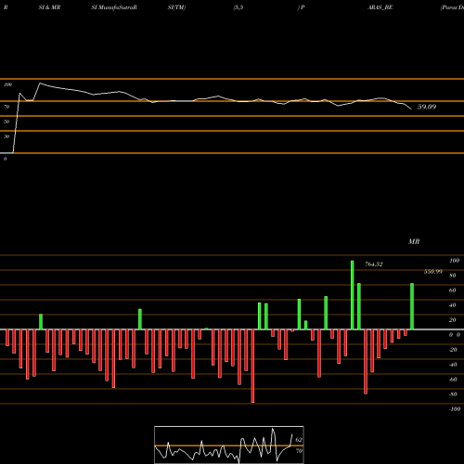This screenshot has width=464, height=464.
Task: Click the MR panel title
Action: [x=414, y=241]
